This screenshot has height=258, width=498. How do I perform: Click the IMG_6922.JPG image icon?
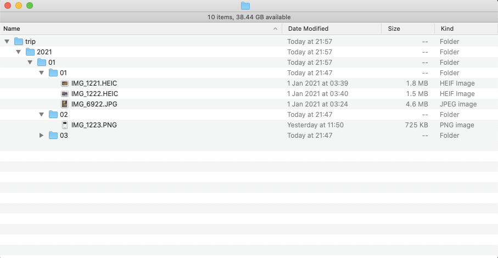[65, 104]
